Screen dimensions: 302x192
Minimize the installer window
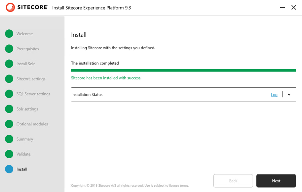click(x=283, y=7)
